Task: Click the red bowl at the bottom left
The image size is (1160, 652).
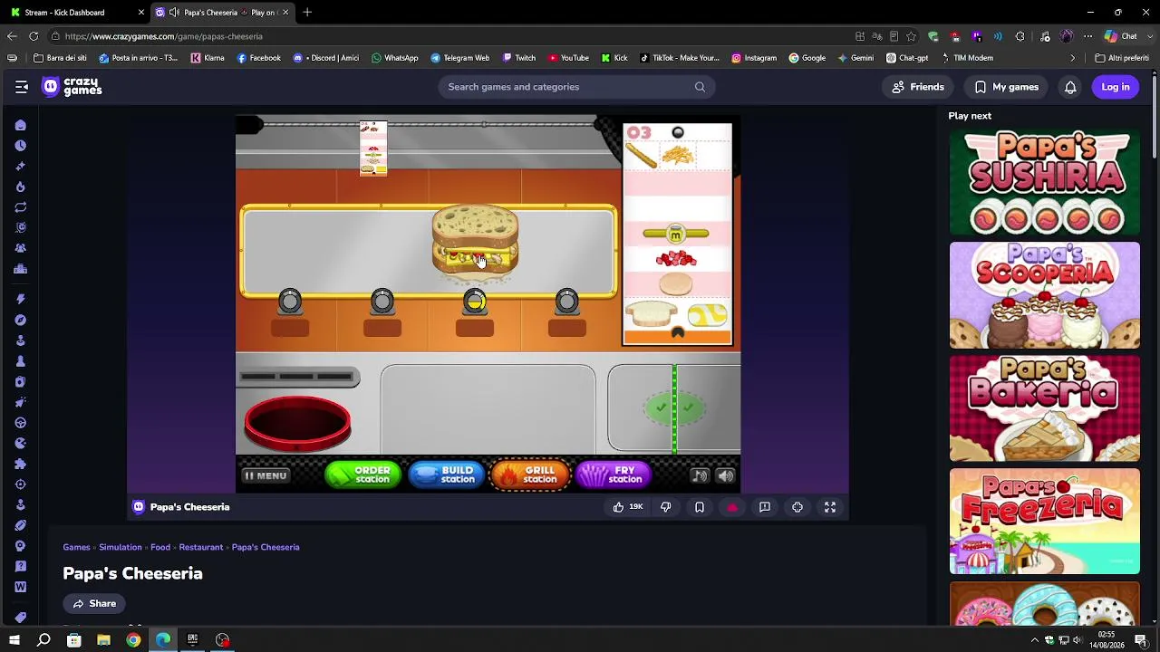Action: click(x=297, y=423)
